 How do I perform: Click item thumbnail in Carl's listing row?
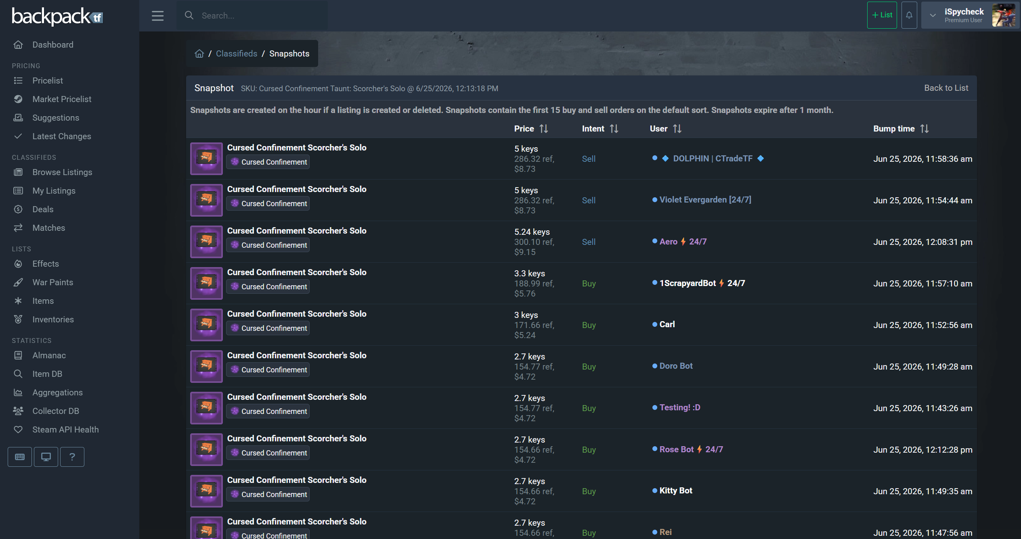click(206, 325)
